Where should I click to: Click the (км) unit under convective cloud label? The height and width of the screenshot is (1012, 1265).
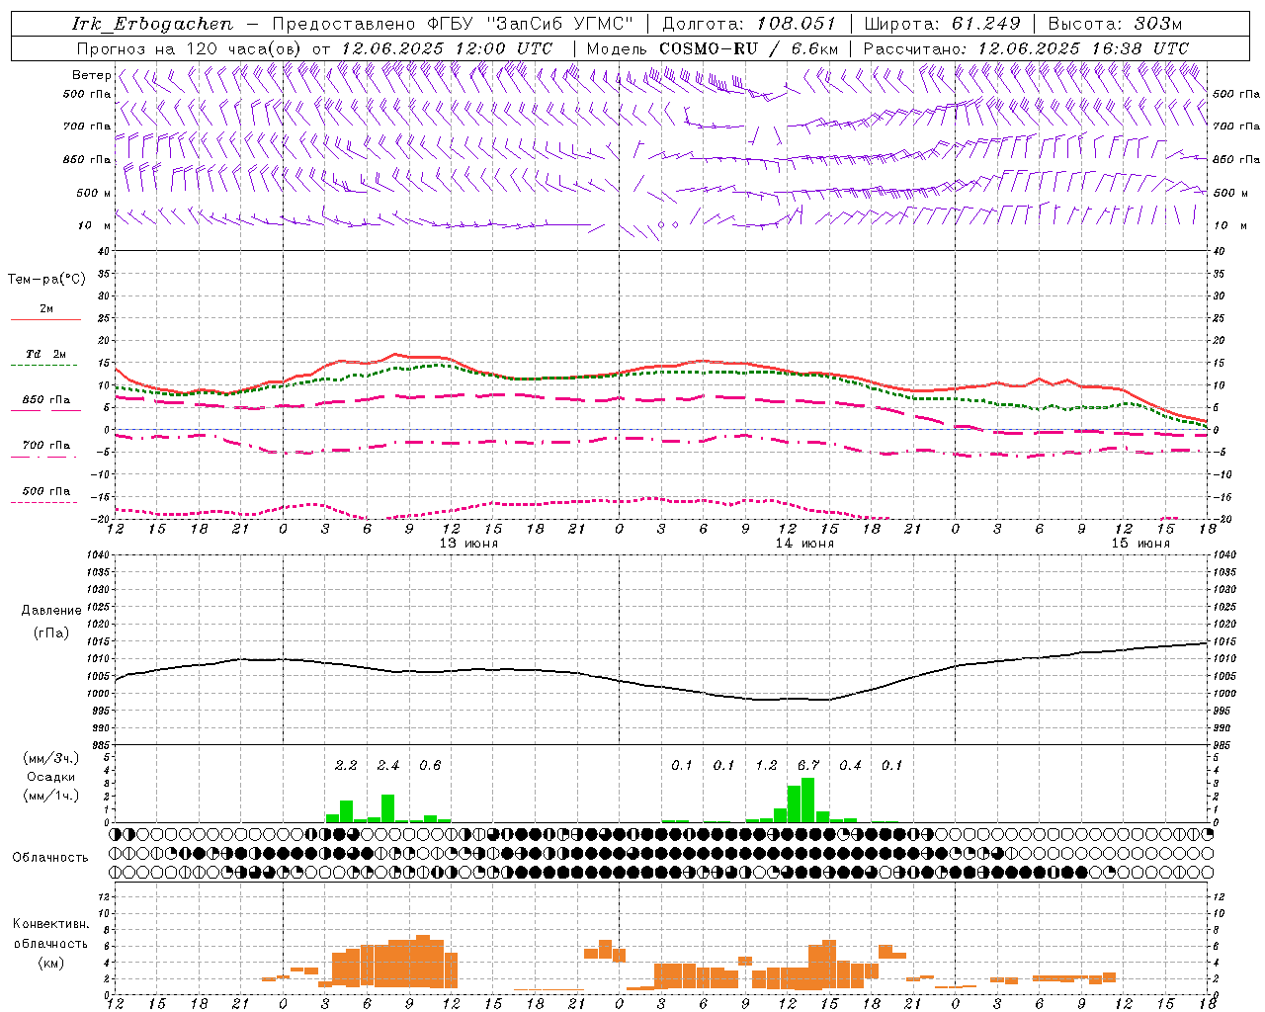[51, 963]
